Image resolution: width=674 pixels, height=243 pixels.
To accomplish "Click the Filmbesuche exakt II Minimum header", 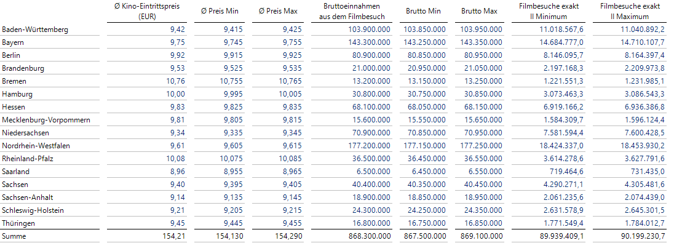I will tap(547, 12).
